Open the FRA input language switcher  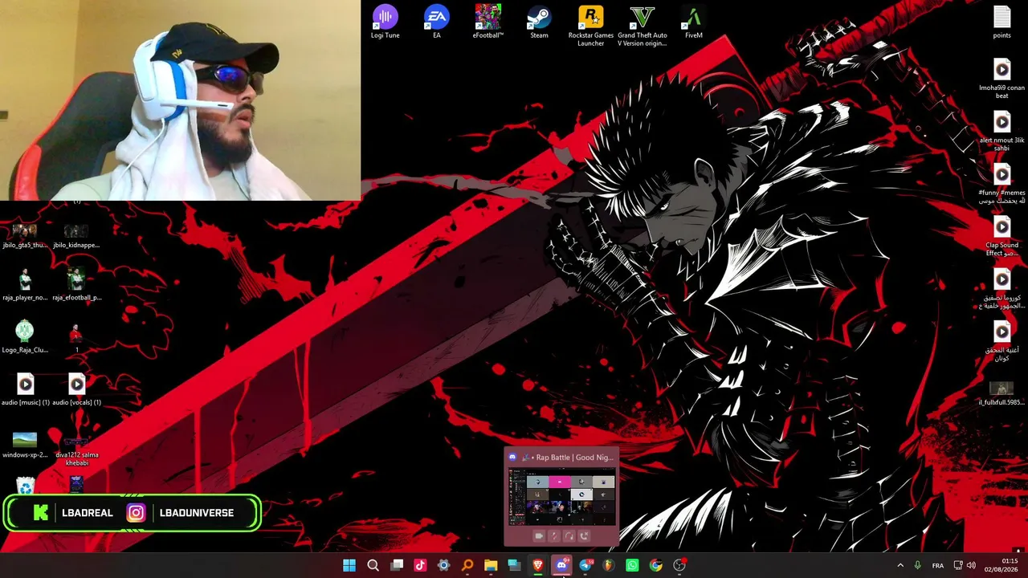(937, 566)
